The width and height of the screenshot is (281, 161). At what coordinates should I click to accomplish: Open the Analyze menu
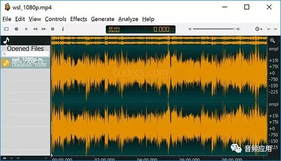[128, 19]
